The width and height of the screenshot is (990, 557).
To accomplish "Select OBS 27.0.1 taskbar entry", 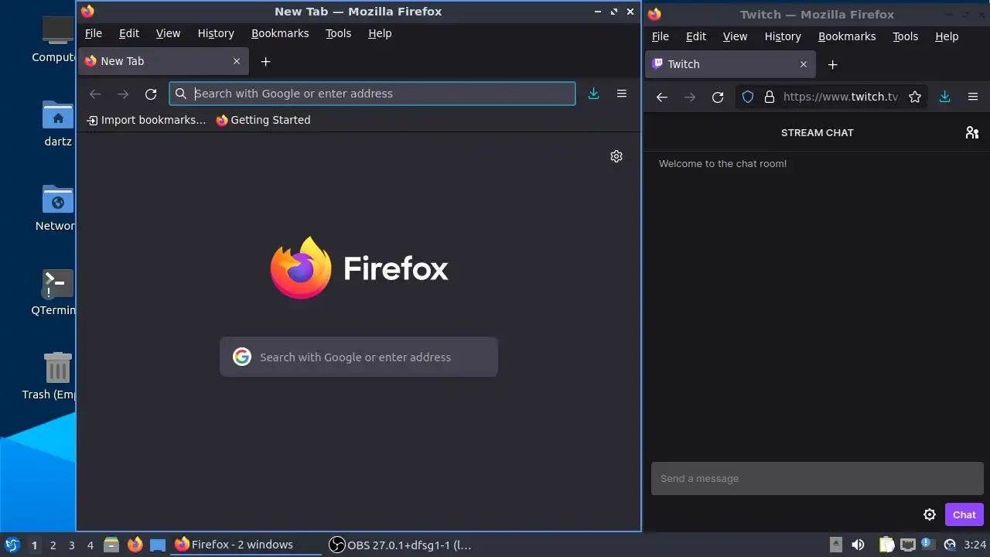I will pos(400,545).
